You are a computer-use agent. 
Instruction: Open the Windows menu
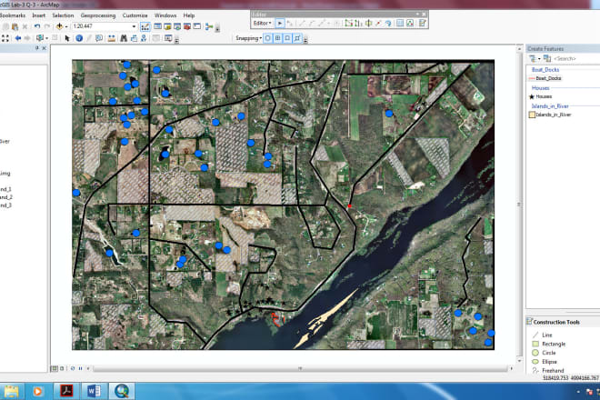(165, 15)
